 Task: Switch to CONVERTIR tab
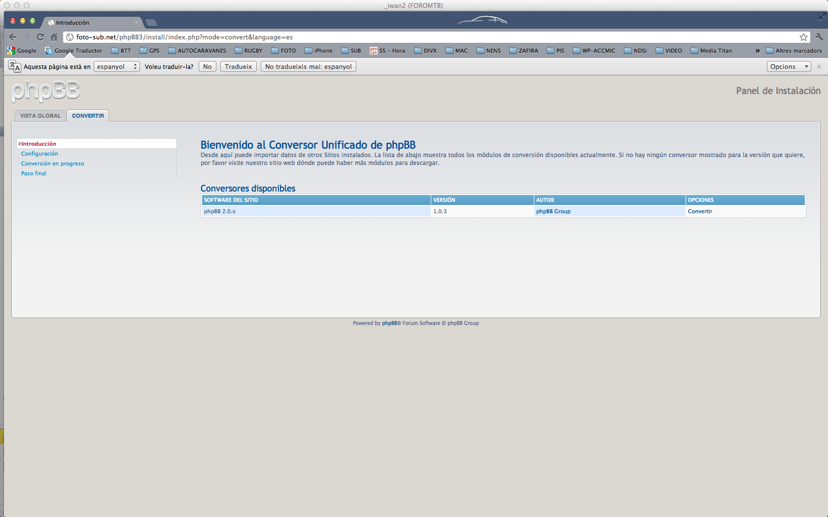[x=88, y=116]
